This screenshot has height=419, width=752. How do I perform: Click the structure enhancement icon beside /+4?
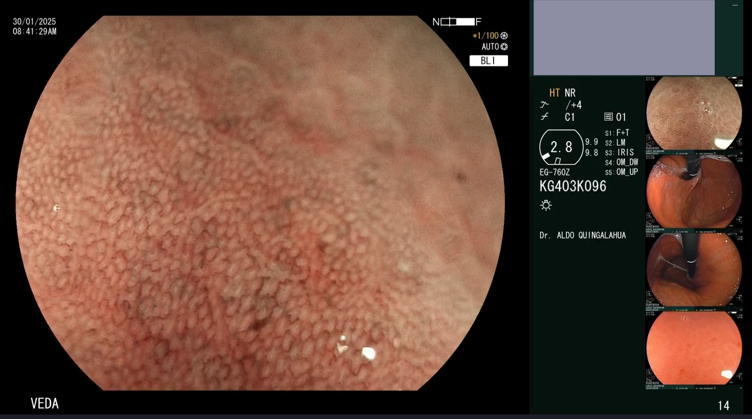pyautogui.click(x=544, y=105)
